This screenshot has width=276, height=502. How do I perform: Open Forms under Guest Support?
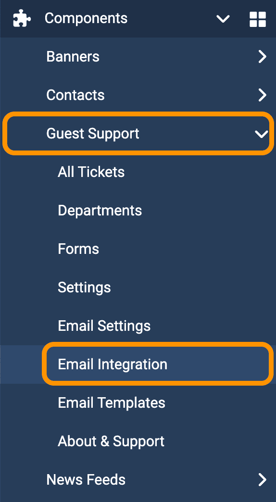pos(78,249)
